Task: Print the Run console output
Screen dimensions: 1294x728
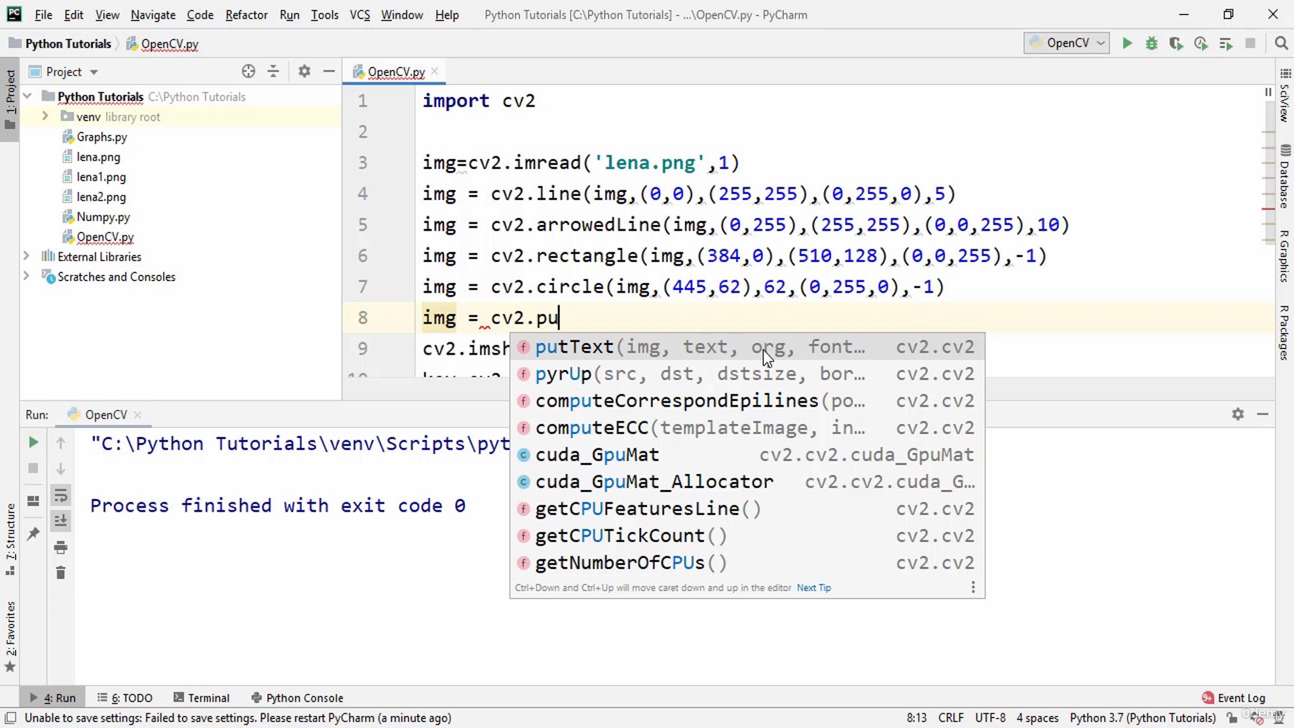Action: coord(61,547)
